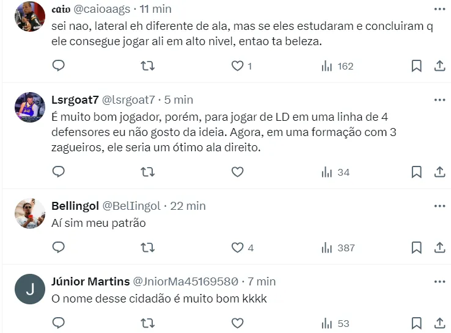The height and width of the screenshot is (333, 451).
Task: Like the tweet from @caioaags
Action: [238, 66]
